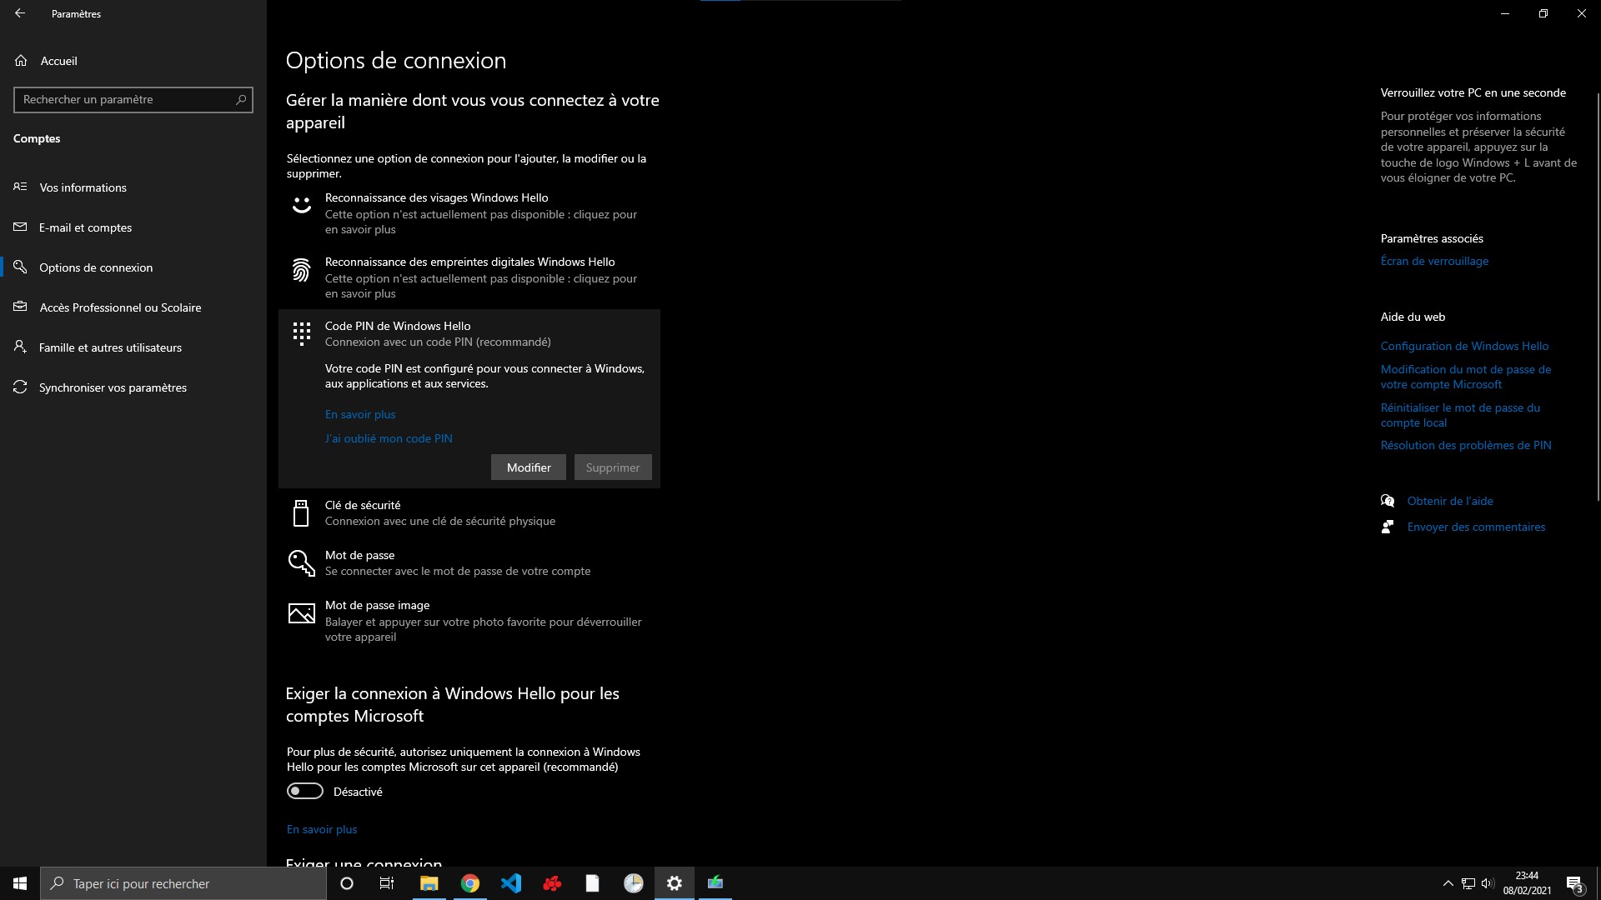Open Famille et autres utilisateurs section
Viewport: 1601px width, 900px height.
pyautogui.click(x=109, y=347)
